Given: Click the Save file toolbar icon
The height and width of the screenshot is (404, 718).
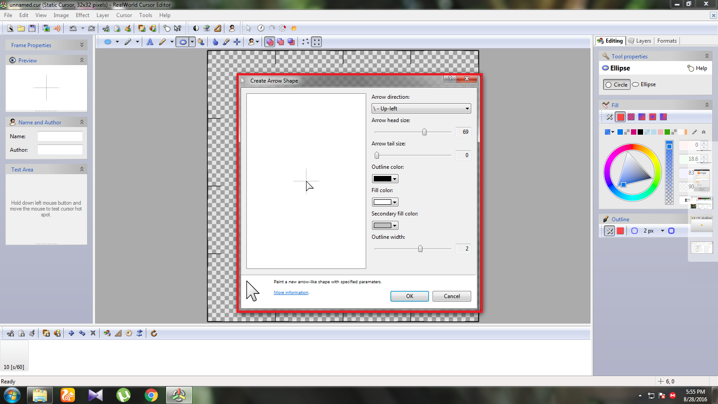Looking at the screenshot, I should (x=32, y=28).
